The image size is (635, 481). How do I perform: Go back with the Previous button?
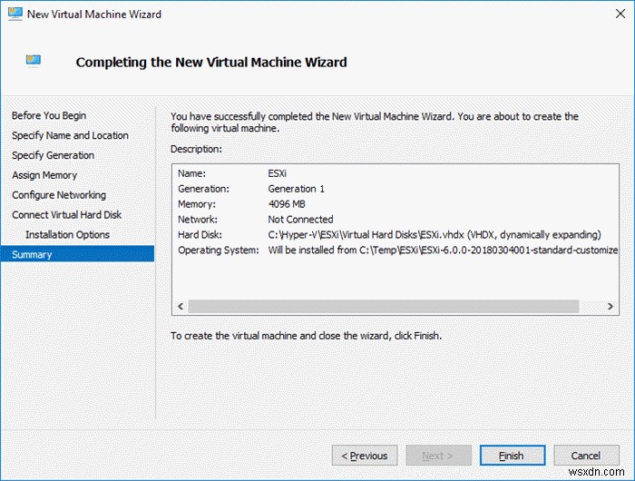[x=365, y=456]
